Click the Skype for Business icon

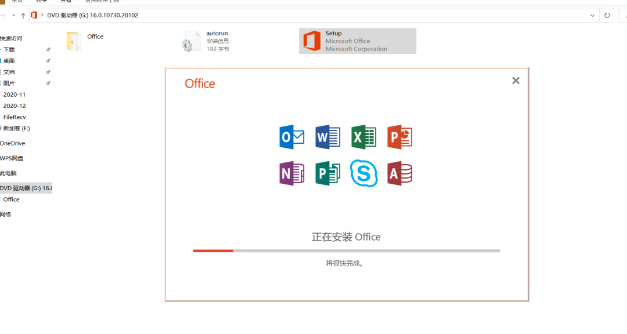363,173
